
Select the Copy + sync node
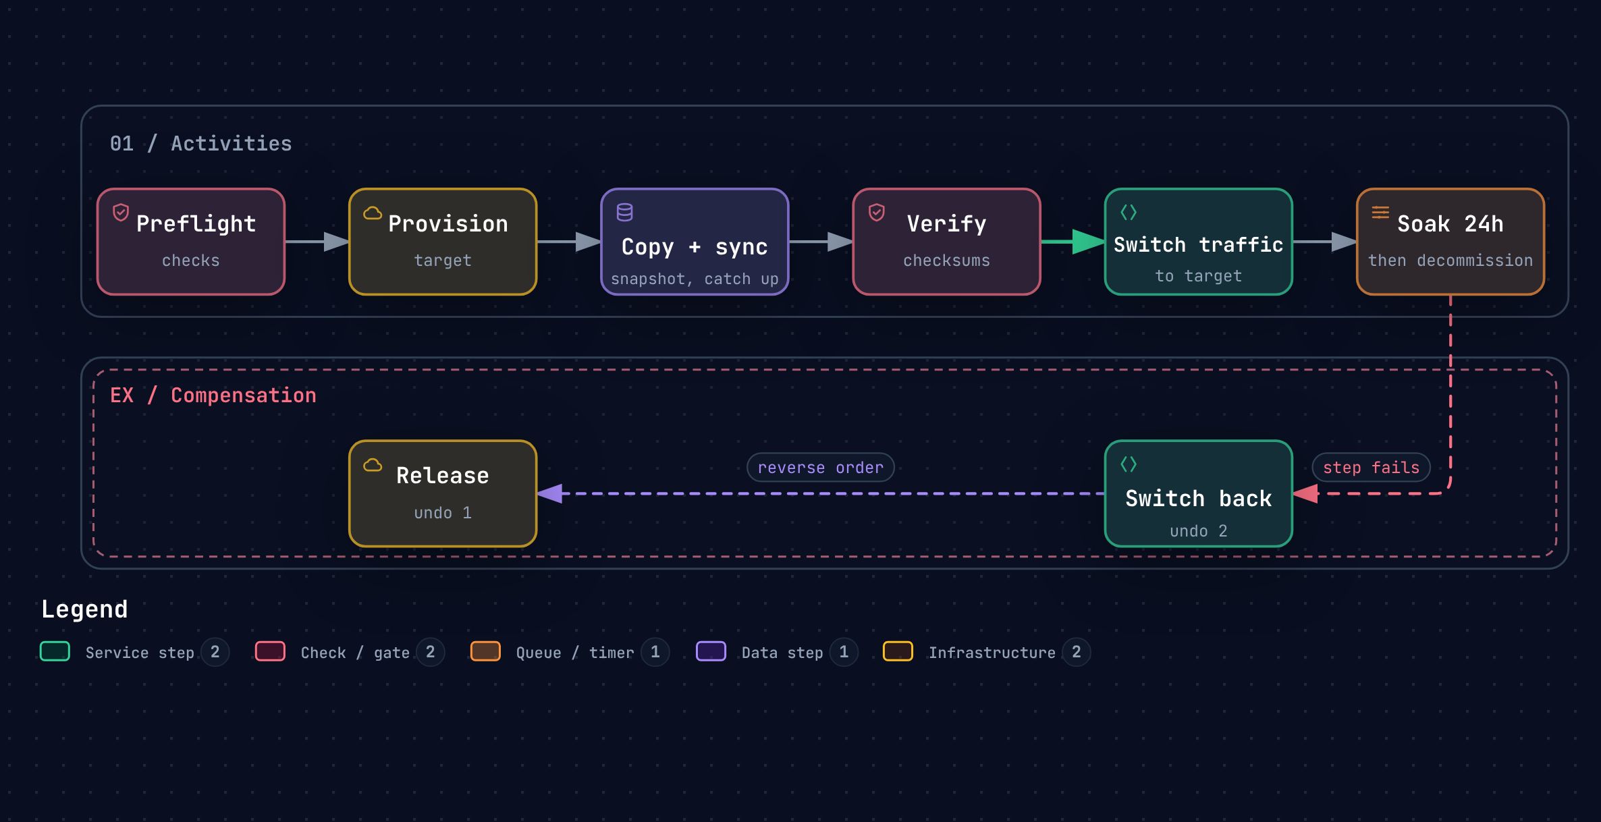point(695,242)
